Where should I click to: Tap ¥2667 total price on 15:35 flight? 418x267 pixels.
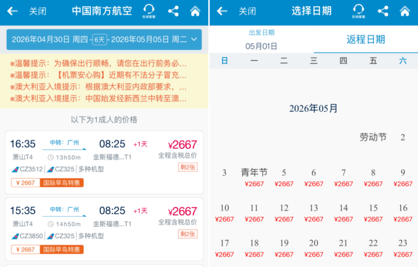pos(182,212)
